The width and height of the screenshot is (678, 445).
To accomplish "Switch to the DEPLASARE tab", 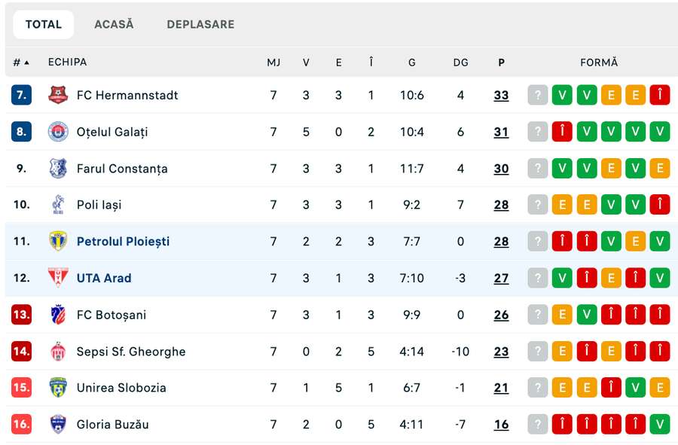I will [200, 24].
